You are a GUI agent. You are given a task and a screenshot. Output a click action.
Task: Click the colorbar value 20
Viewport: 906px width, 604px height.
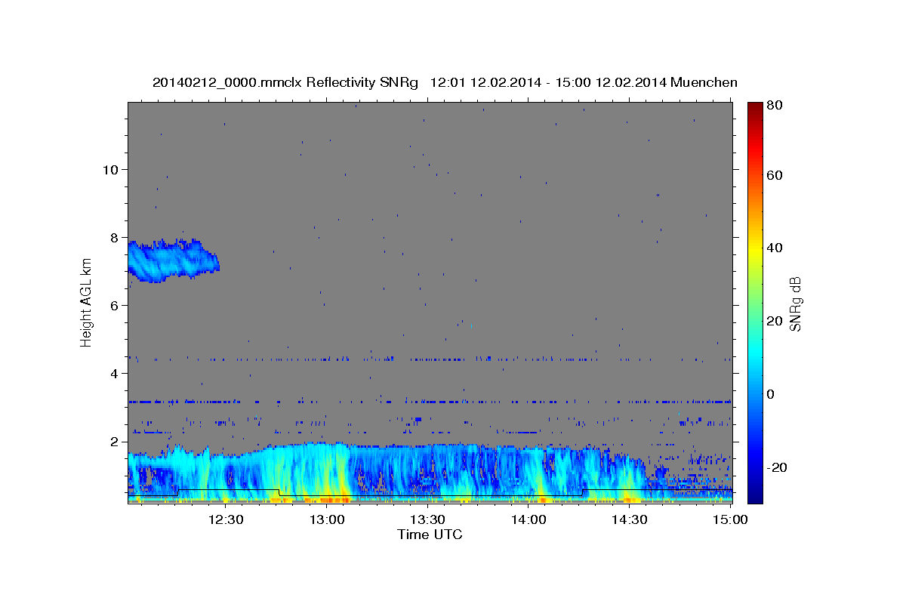[775, 321]
